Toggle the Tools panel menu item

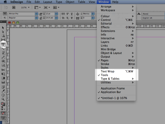click(116, 75)
